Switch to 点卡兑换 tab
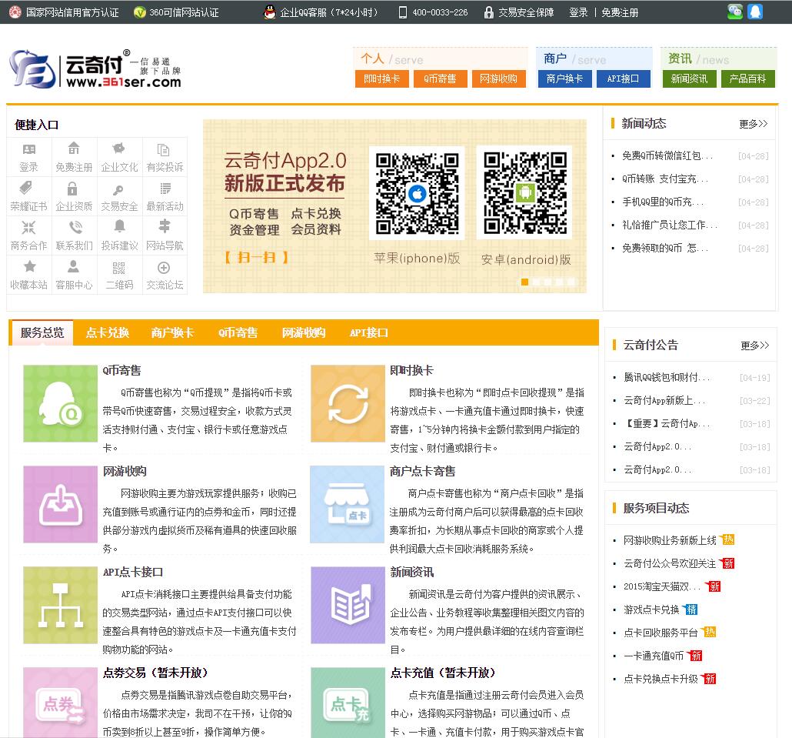Image resolution: width=792 pixels, height=738 pixels. [x=107, y=332]
